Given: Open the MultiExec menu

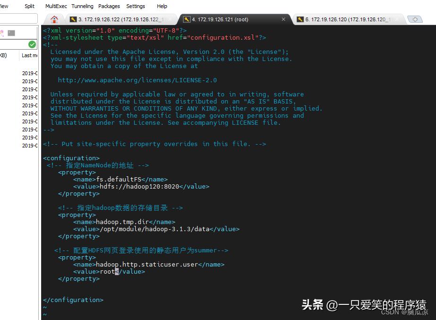Looking at the screenshot, I should (x=56, y=6).
